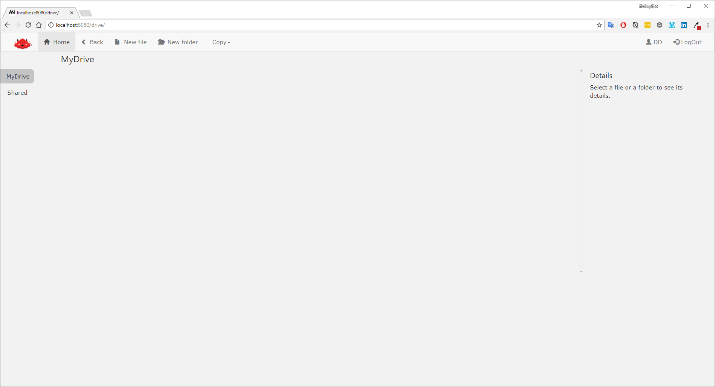Click browser back arrow
This screenshot has height=387, width=715.
7,25
